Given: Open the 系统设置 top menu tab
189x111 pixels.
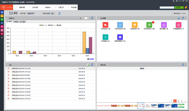Looking at the screenshot, I should 72,7.
